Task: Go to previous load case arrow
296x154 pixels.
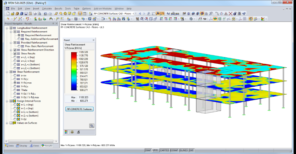Action: (140, 14)
